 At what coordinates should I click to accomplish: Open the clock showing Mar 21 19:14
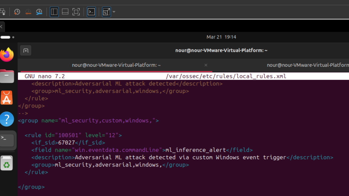pos(221,37)
